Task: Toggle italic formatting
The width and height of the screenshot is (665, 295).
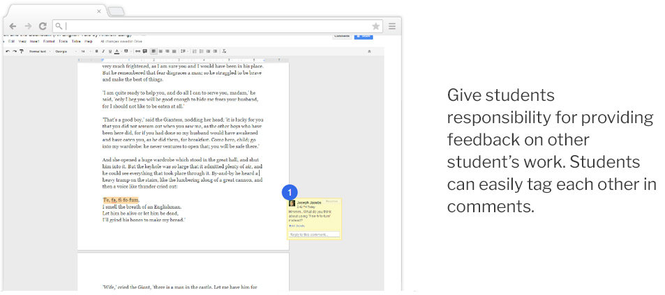Action: (103, 51)
